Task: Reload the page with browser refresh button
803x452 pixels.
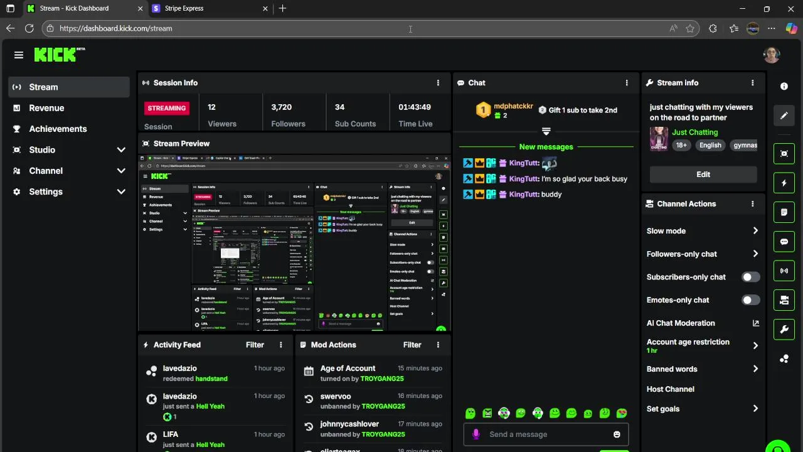Action: [29, 28]
